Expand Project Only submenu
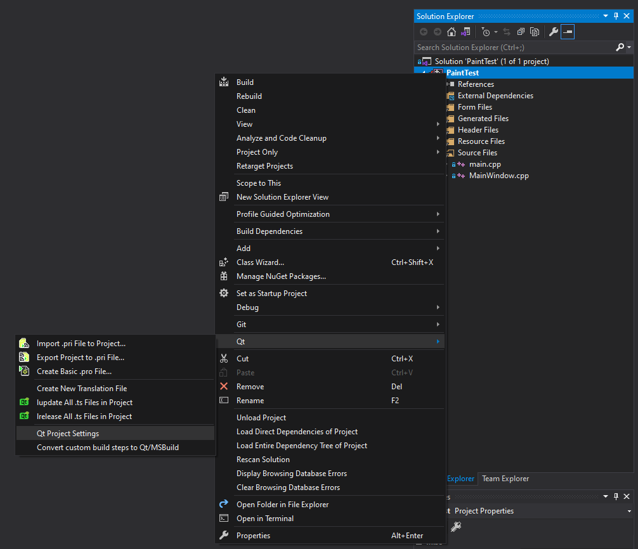The height and width of the screenshot is (549, 638). (330, 152)
